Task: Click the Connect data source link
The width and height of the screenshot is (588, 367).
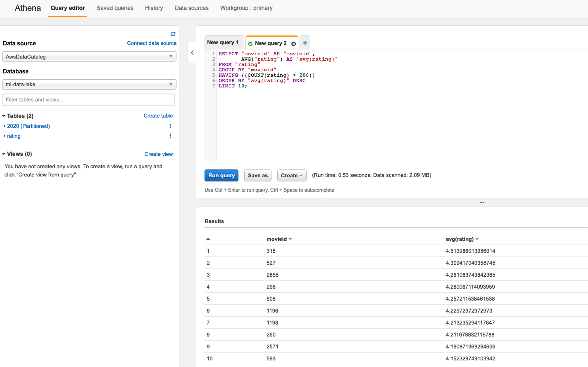Action: coord(152,43)
